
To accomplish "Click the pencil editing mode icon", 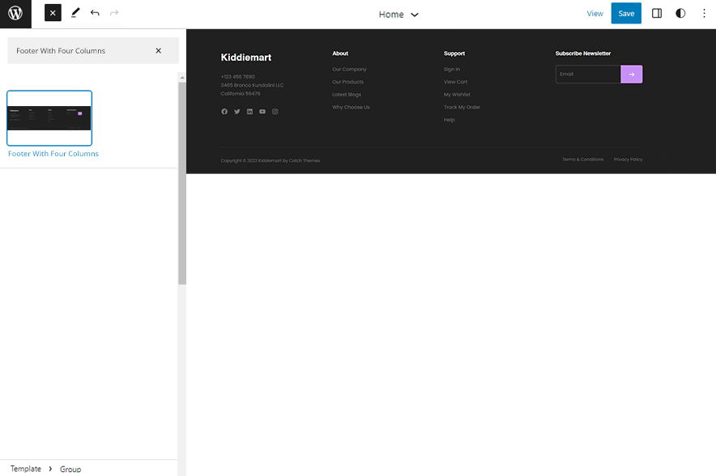I will point(75,13).
